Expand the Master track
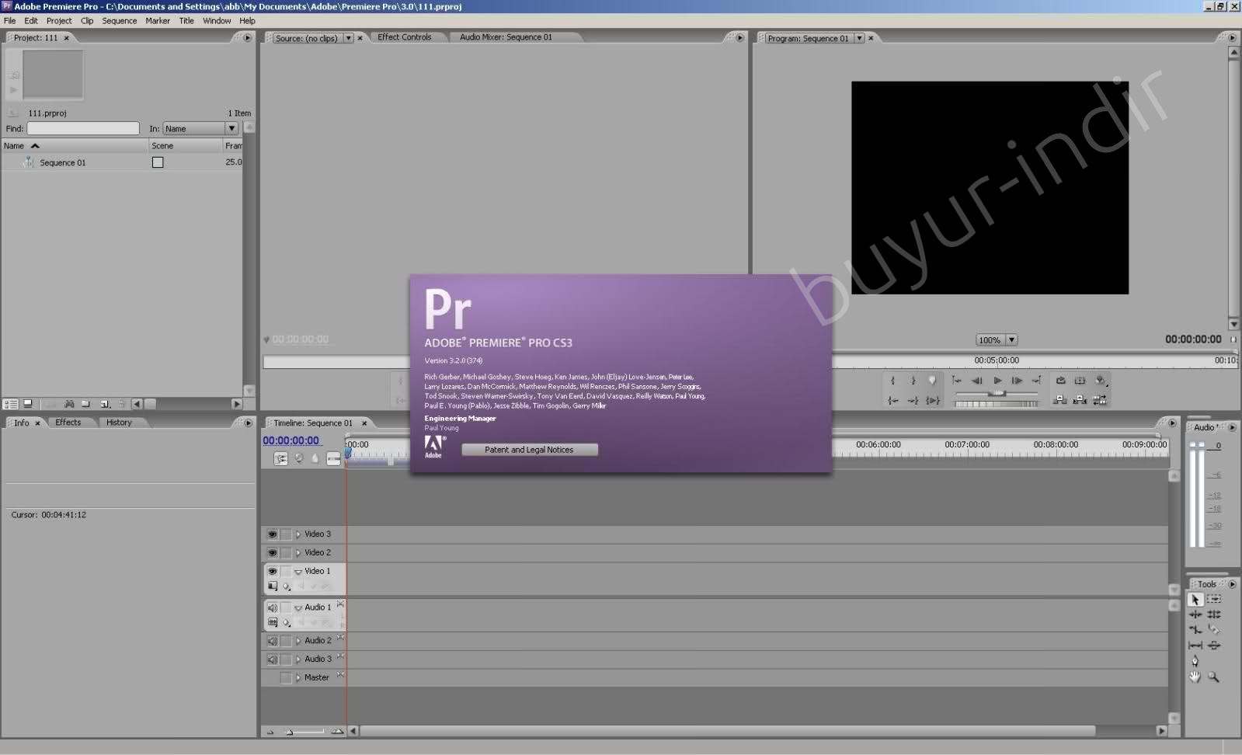 [298, 678]
